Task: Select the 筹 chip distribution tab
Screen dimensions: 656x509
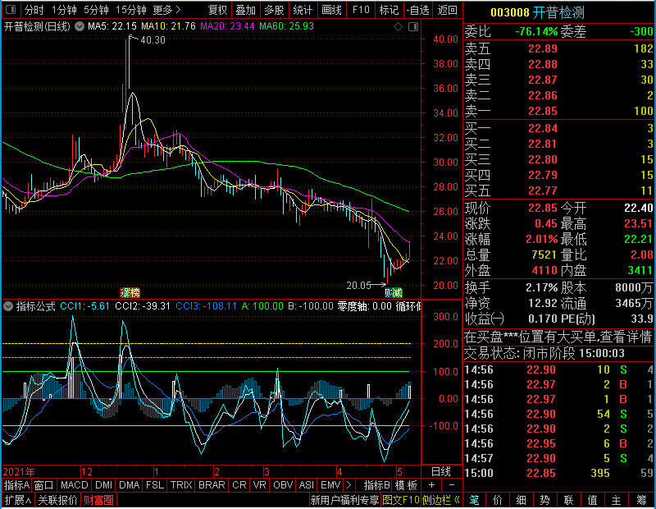Action: tap(641, 500)
